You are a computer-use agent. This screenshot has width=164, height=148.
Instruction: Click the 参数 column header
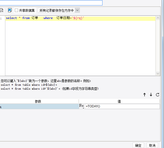pos(38,101)
